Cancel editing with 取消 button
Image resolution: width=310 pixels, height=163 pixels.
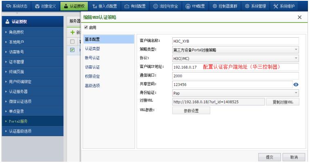[294, 157]
